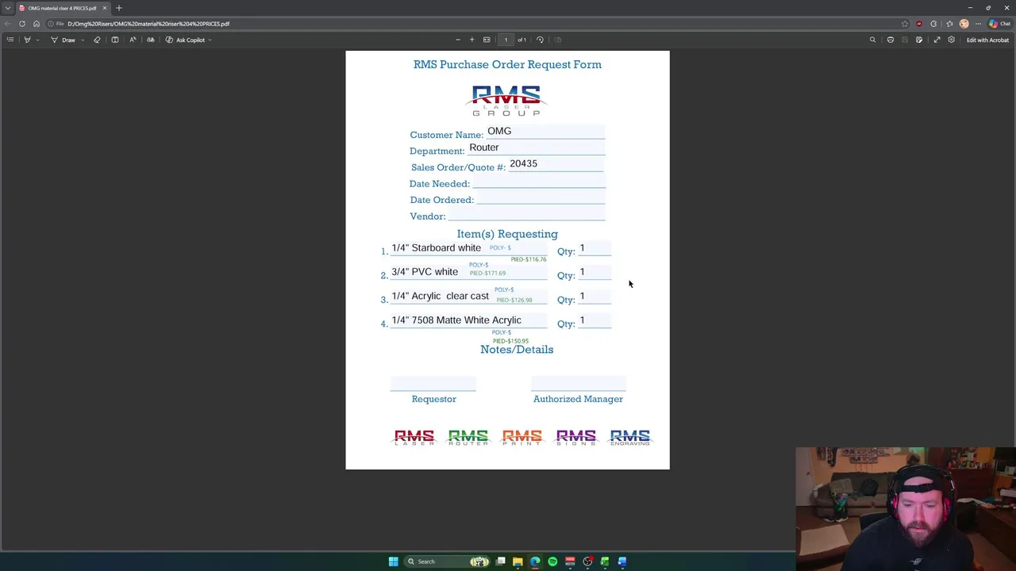
Task: Open the tab actions menu chevron
Action: click(x=8, y=8)
